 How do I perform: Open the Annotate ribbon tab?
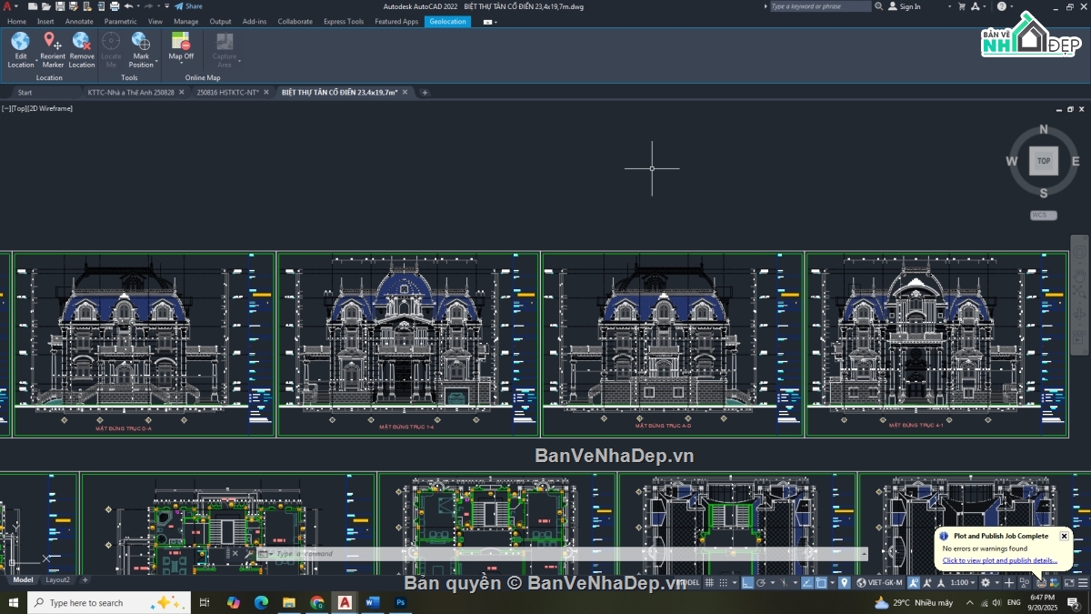79,21
